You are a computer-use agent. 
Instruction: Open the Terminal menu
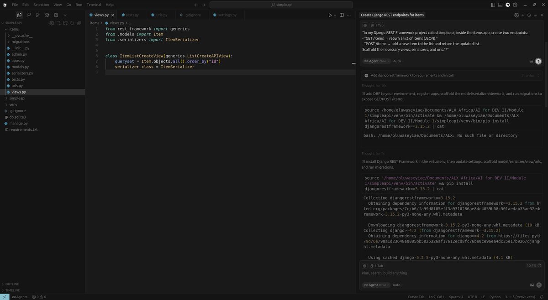[94, 5]
